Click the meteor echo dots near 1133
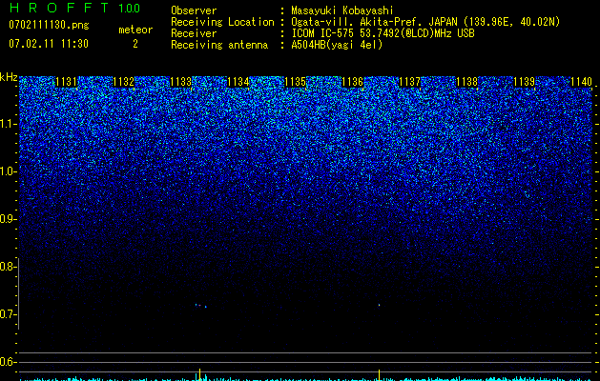This screenshot has height=381, width=600. tap(200, 306)
